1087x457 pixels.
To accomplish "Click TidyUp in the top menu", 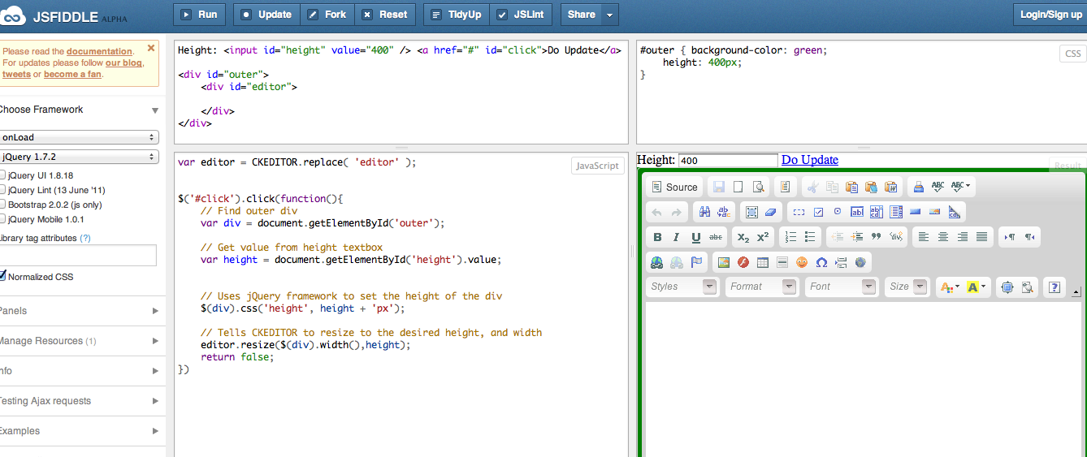I will pos(457,15).
